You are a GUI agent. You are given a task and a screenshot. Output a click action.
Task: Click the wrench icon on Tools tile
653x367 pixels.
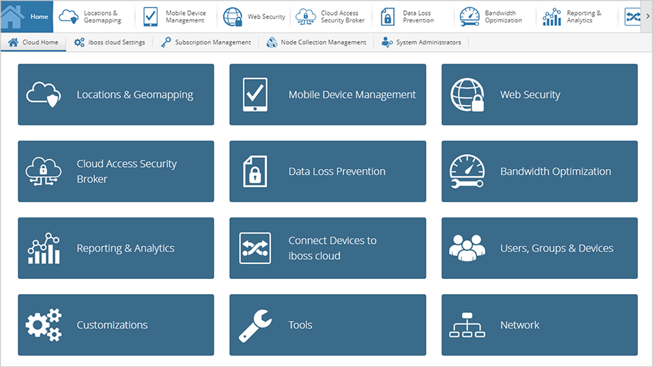(255, 325)
